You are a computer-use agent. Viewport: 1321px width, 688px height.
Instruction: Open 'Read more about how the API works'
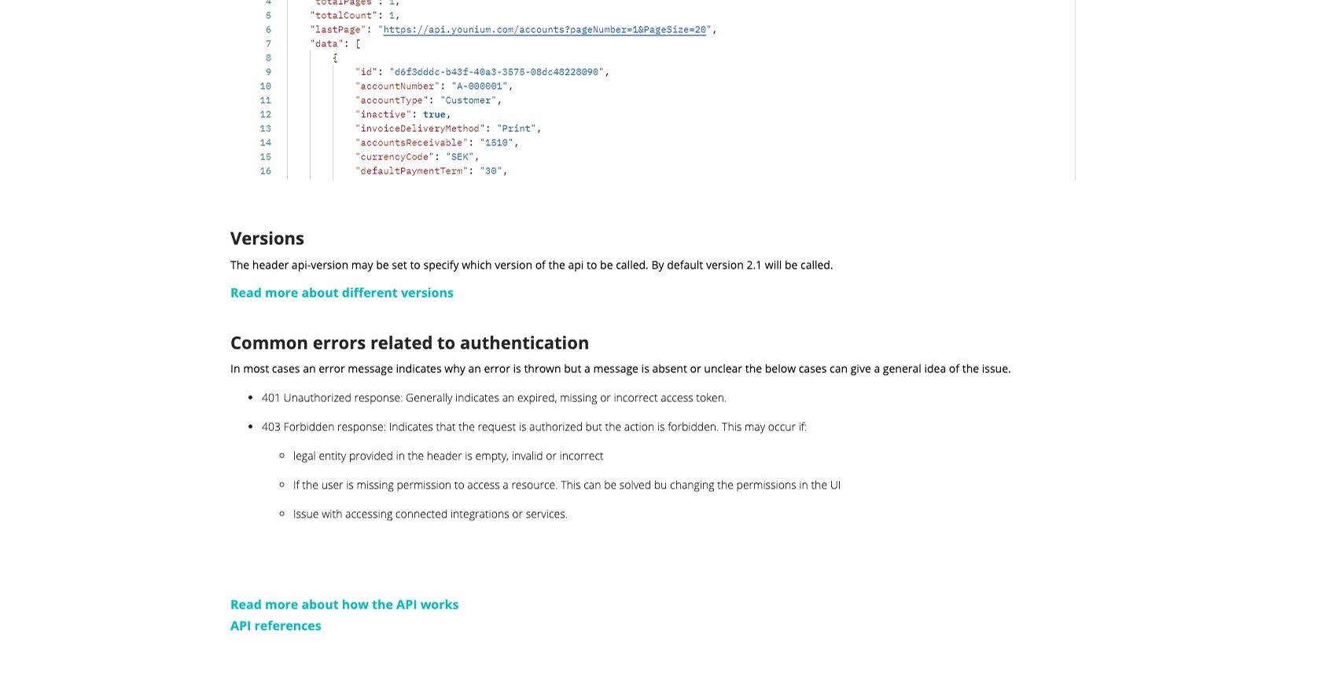[x=344, y=605]
